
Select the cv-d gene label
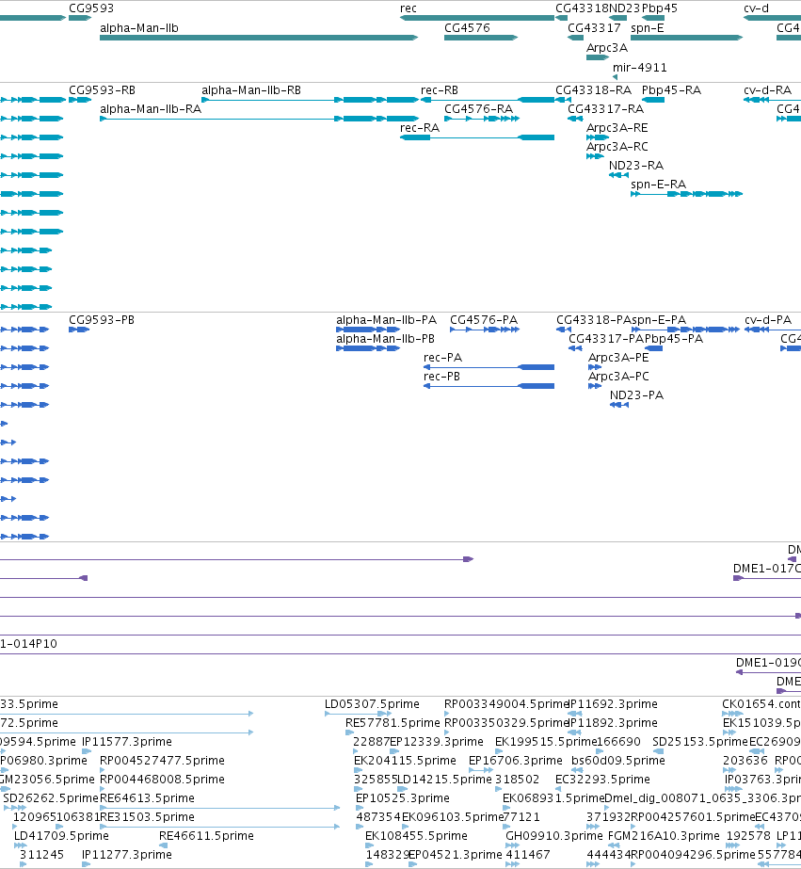point(756,8)
